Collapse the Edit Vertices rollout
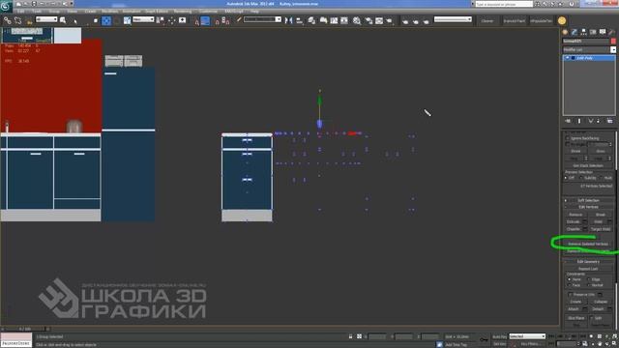This screenshot has height=348, width=619. click(x=588, y=207)
